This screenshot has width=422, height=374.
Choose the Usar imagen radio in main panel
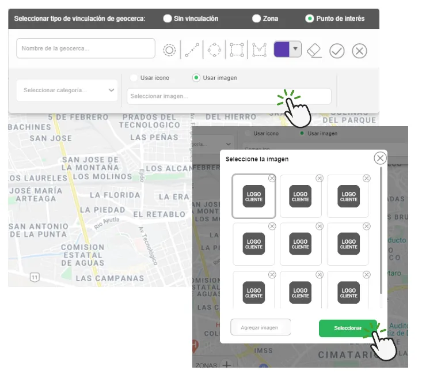[196, 78]
